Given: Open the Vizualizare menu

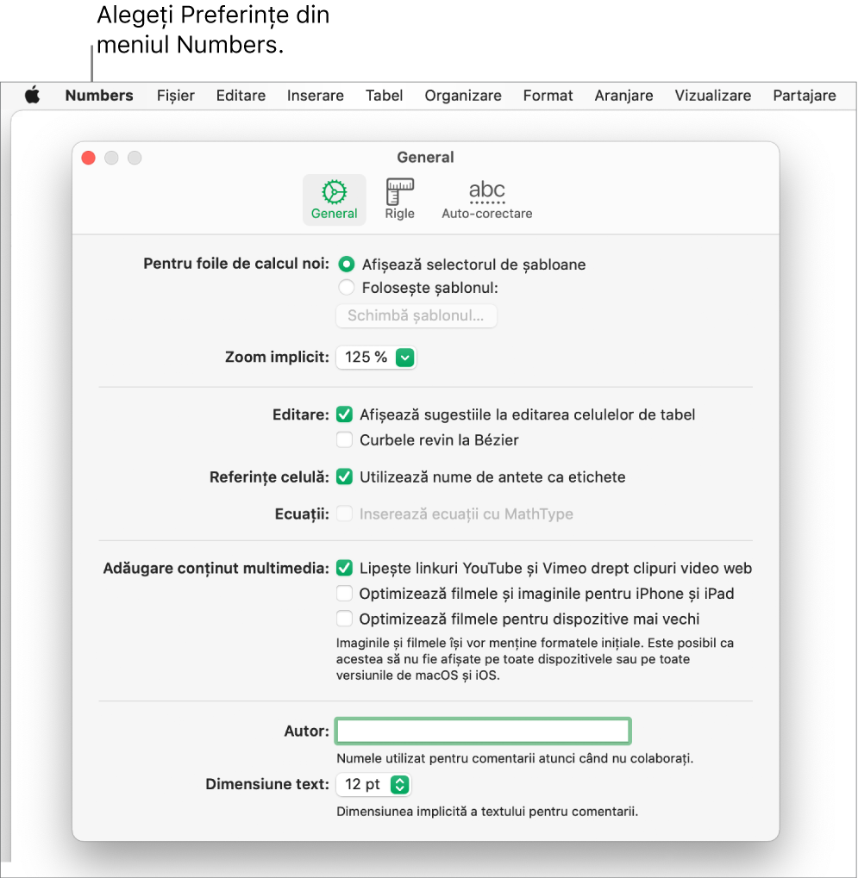Looking at the screenshot, I should (x=712, y=96).
